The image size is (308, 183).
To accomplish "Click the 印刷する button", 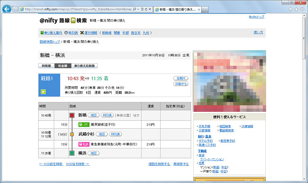I will (x=181, y=84).
